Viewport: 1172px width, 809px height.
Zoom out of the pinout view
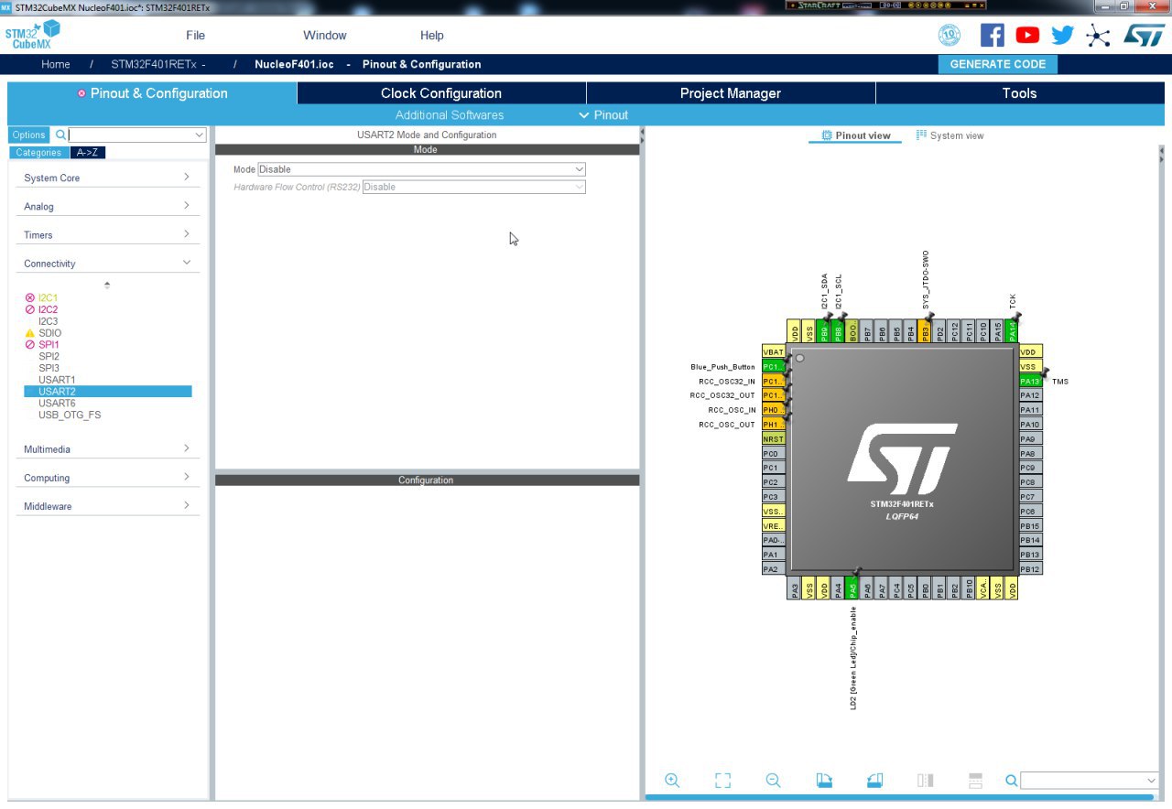pyautogui.click(x=773, y=781)
